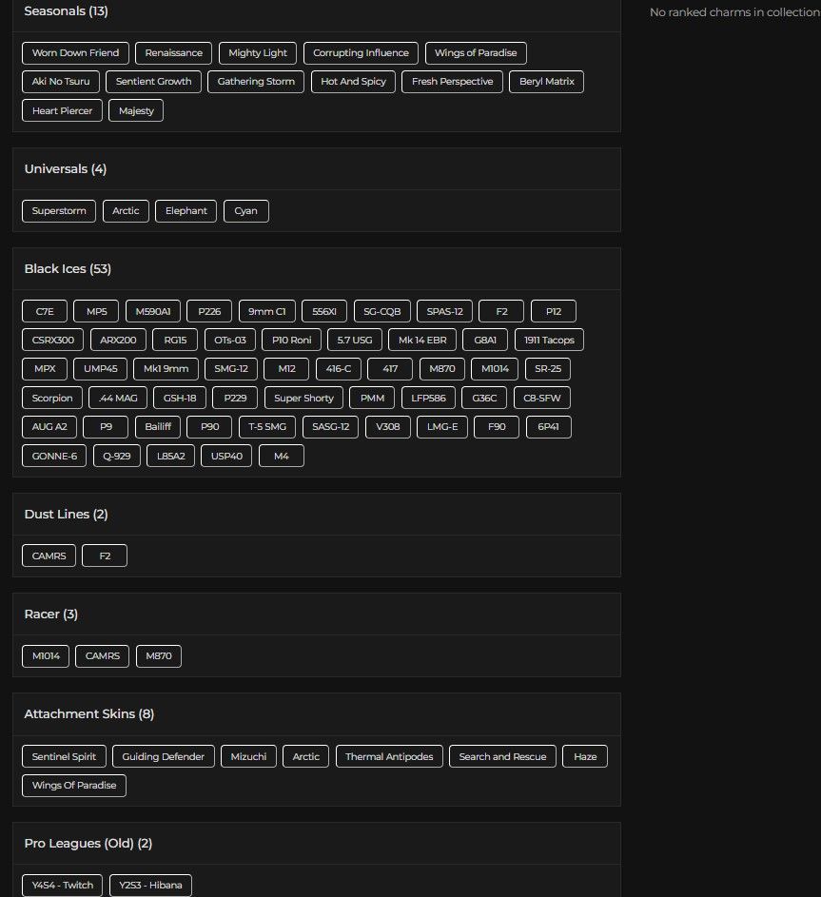
Task: Click the Sentinel Spirit attachment skin
Action: pyautogui.click(x=64, y=757)
